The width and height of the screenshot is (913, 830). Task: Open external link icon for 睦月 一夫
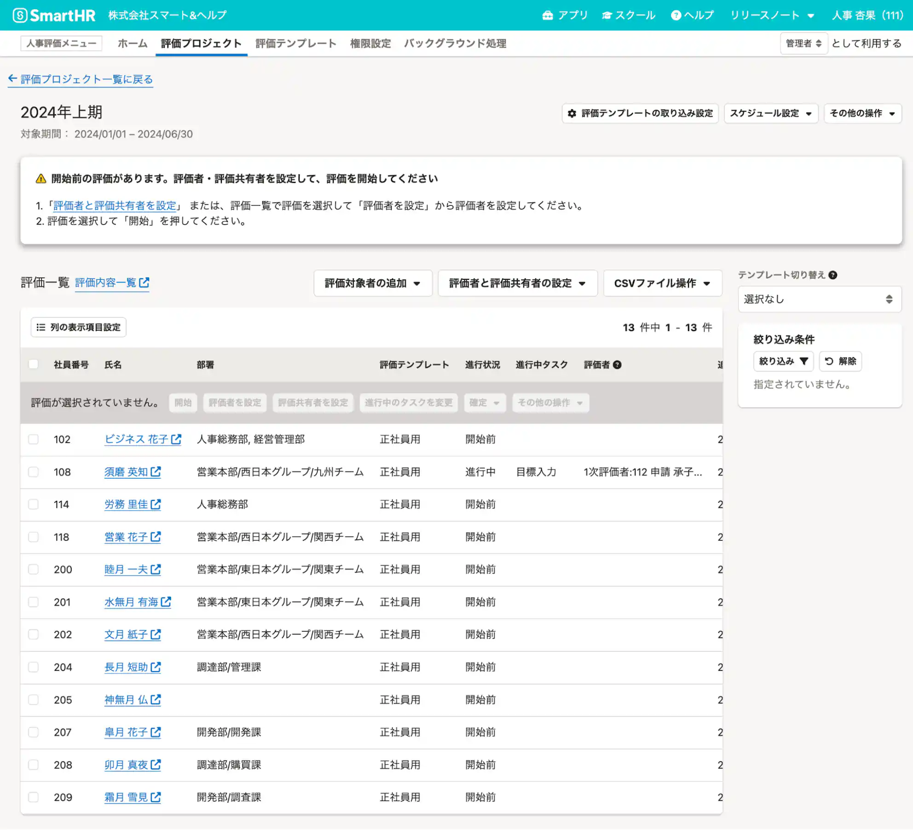(156, 569)
